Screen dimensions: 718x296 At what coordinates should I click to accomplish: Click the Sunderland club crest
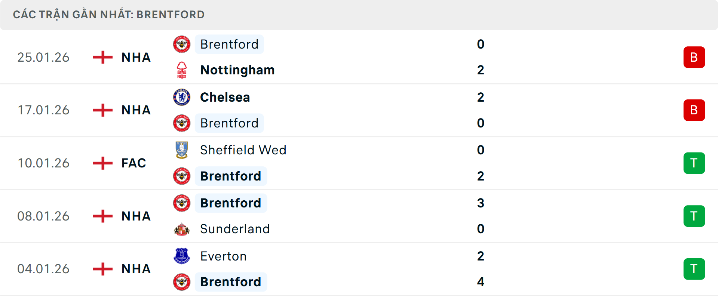tap(182, 229)
